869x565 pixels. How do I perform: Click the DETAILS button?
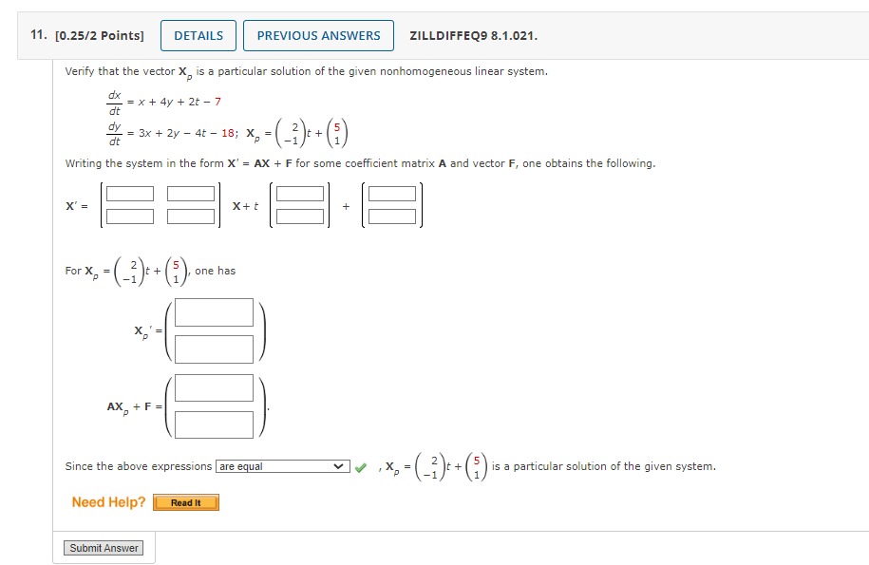click(x=198, y=35)
